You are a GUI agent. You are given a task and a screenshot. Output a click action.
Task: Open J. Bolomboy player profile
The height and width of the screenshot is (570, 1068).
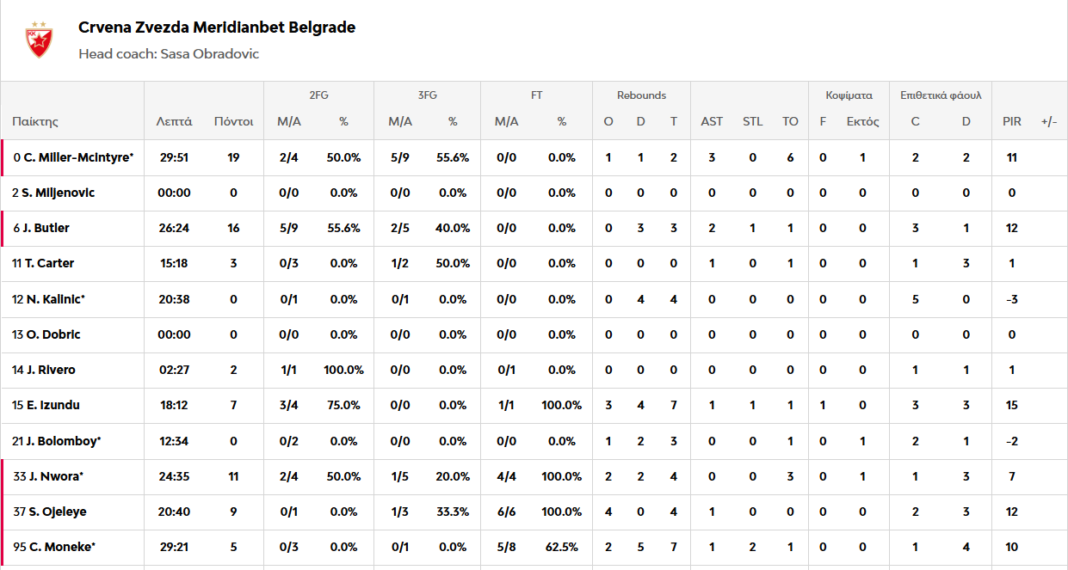63,441
